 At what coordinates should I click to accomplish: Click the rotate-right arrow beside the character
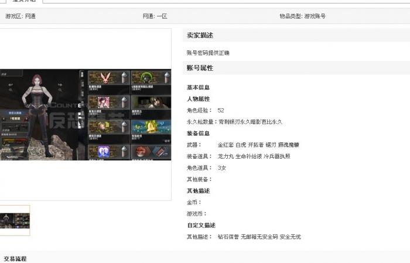[x=60, y=85]
